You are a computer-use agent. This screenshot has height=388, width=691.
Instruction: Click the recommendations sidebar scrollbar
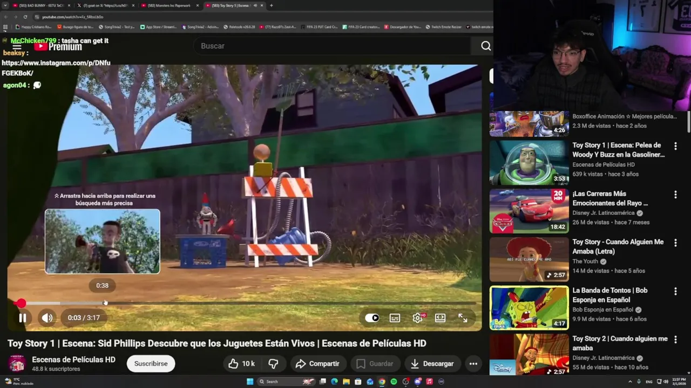(x=688, y=121)
